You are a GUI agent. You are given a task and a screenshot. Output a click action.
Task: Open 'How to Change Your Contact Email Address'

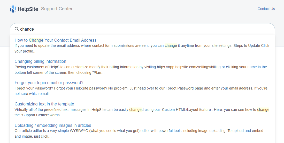coord(56,40)
